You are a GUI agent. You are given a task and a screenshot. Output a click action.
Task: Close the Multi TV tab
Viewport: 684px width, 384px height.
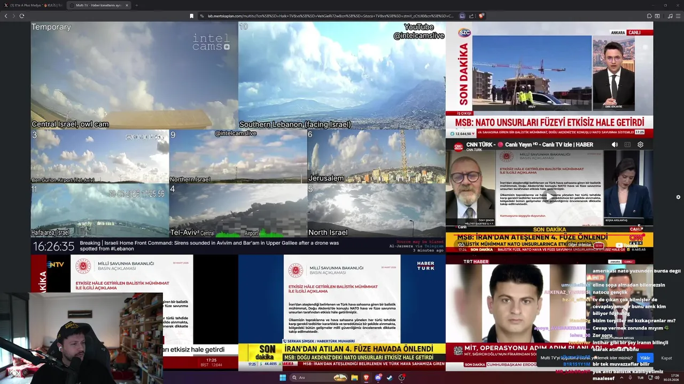click(x=127, y=5)
